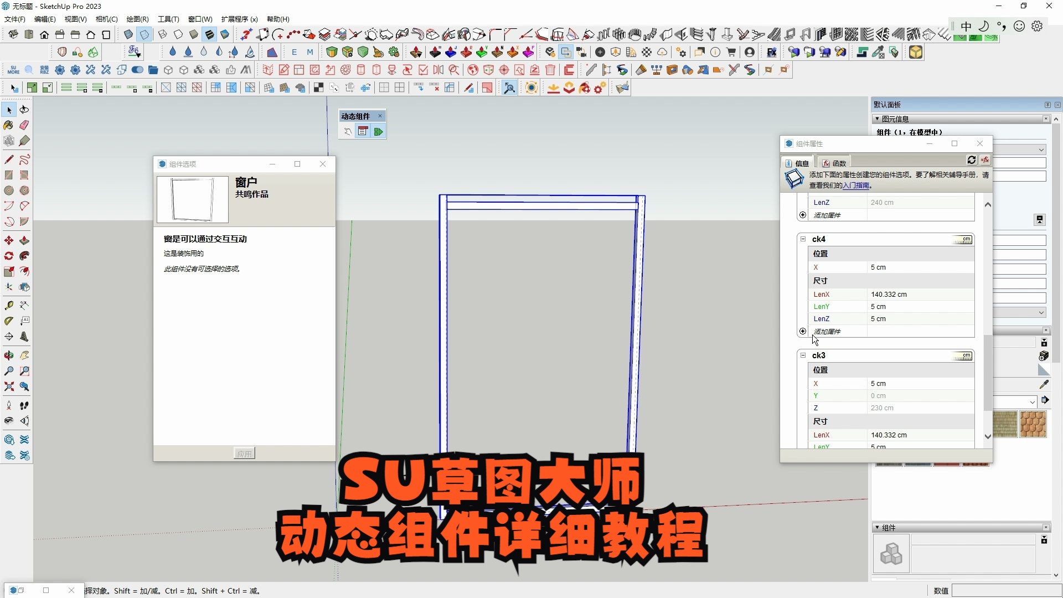The width and height of the screenshot is (1063, 598).
Task: Open the top dropdown in Entity Info
Action: [x=1041, y=149]
